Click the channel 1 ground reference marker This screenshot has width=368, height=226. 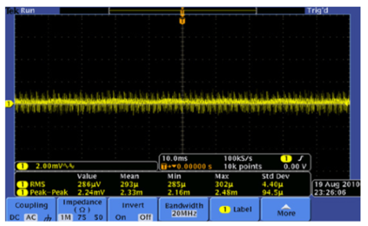point(8,103)
